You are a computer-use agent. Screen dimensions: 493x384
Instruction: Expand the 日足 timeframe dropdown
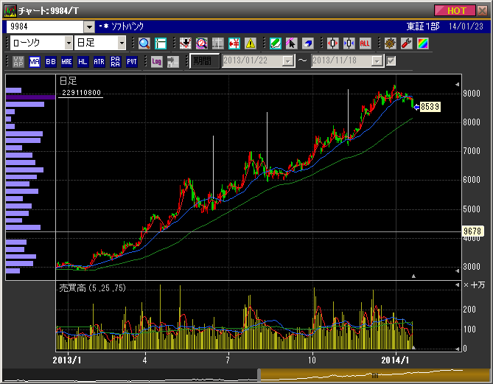122,43
